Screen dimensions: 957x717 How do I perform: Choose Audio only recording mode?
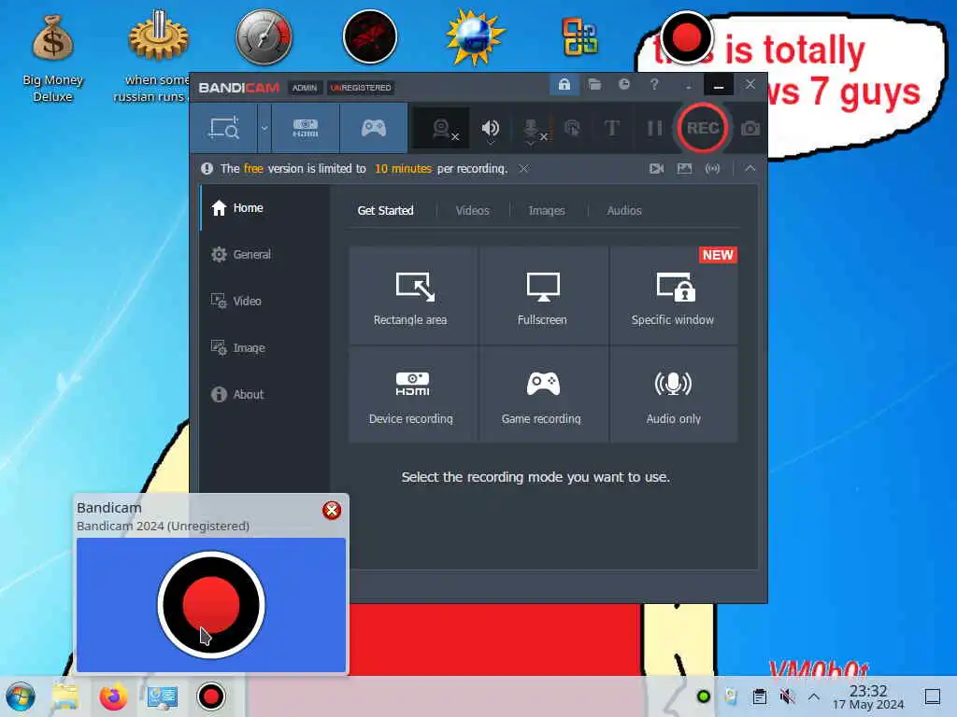click(674, 395)
